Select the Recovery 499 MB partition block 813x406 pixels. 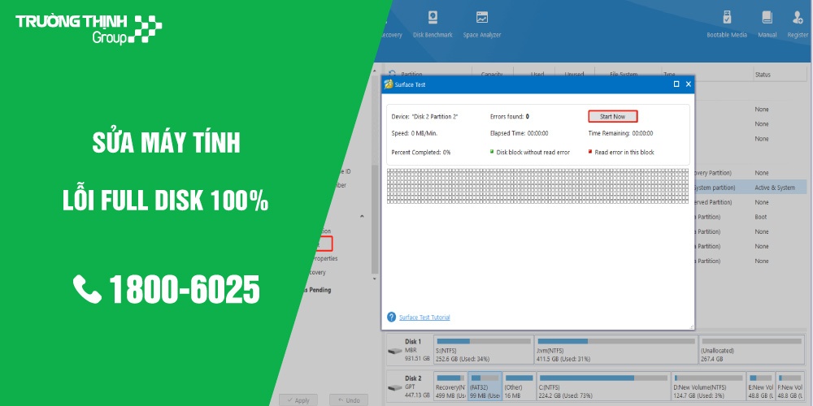click(450, 386)
